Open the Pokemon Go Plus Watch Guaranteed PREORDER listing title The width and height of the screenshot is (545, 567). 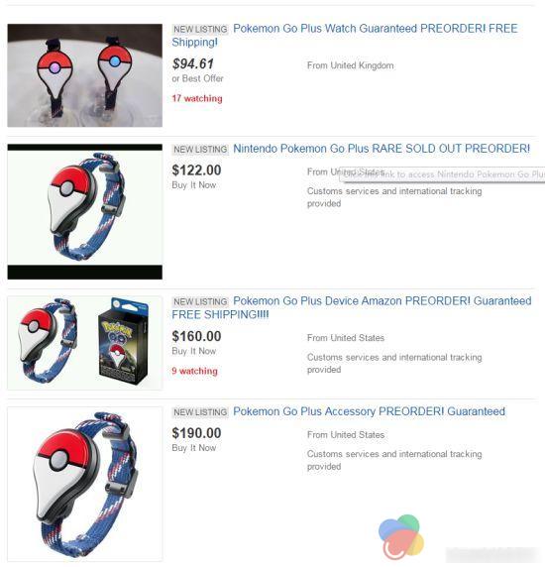click(345, 35)
